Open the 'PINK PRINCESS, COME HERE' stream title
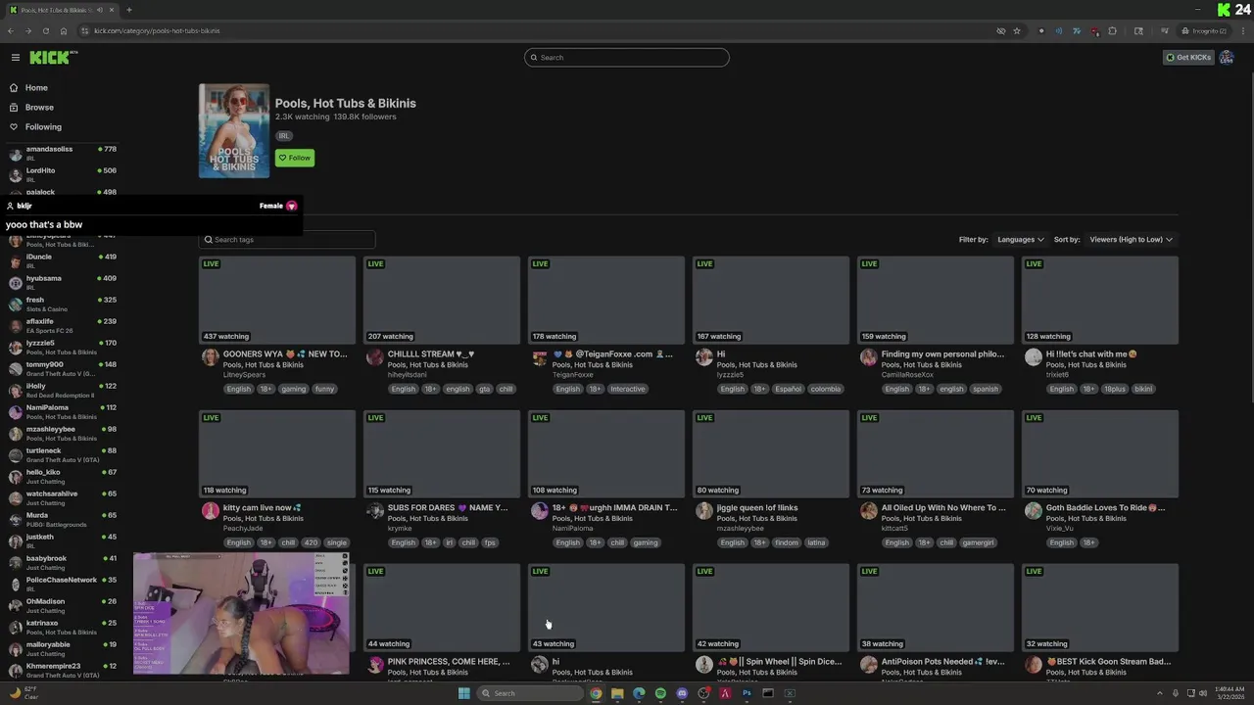Screen dimensions: 1254x705 (449, 662)
